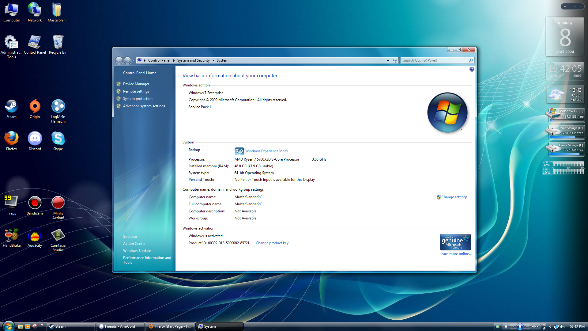Switch to the Steam taskbar window
The height and width of the screenshot is (331, 588).
coord(70,326)
